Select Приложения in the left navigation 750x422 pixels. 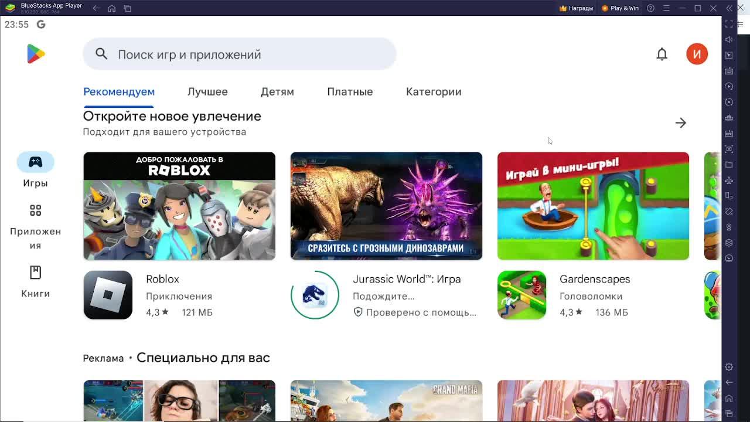pyautogui.click(x=35, y=227)
